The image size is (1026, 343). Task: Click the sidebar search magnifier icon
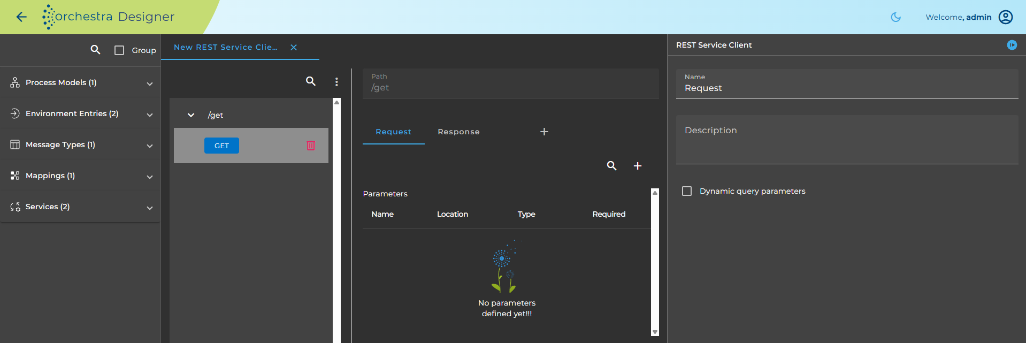(x=95, y=50)
